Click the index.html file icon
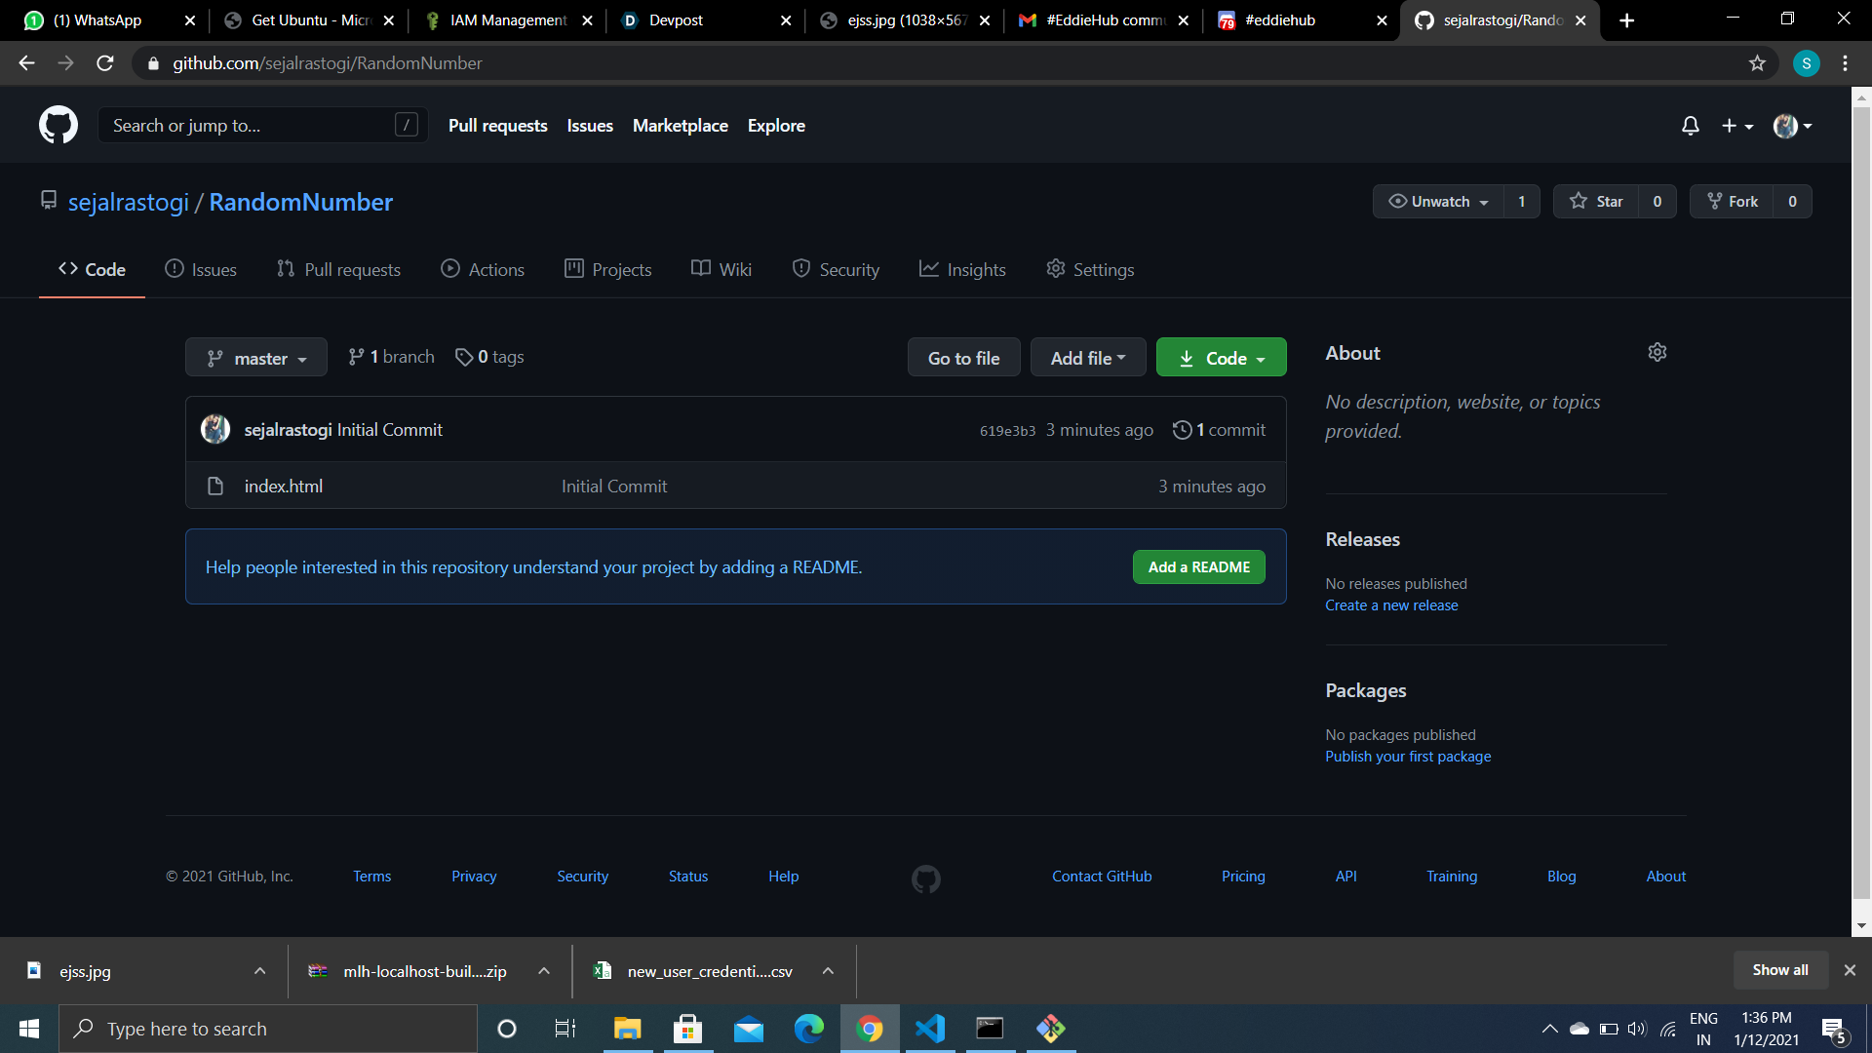This screenshot has height=1053, width=1872. 215,486
